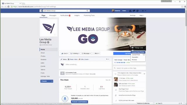Select Events in the left sidebar
Screen dimensions: 187x105
point(43,66)
